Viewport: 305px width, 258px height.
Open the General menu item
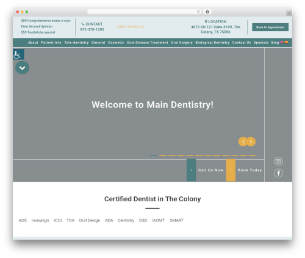(98, 43)
